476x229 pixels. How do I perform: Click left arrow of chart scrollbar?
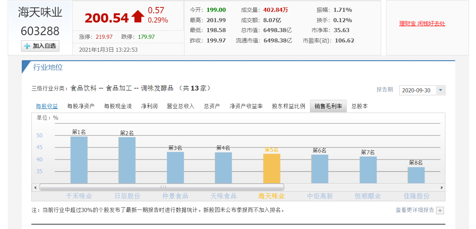35,187
